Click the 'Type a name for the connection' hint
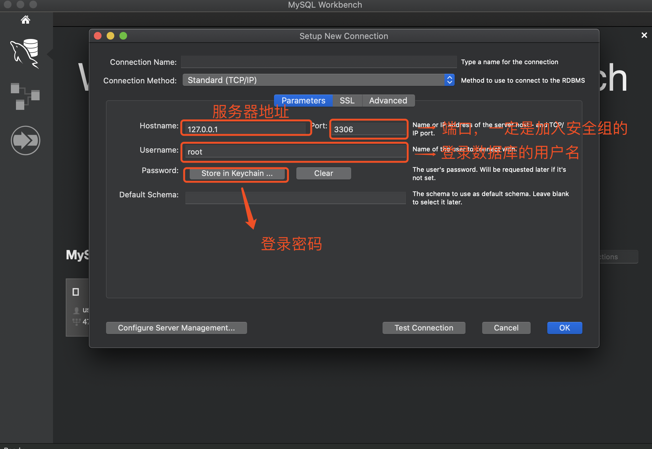 point(510,62)
